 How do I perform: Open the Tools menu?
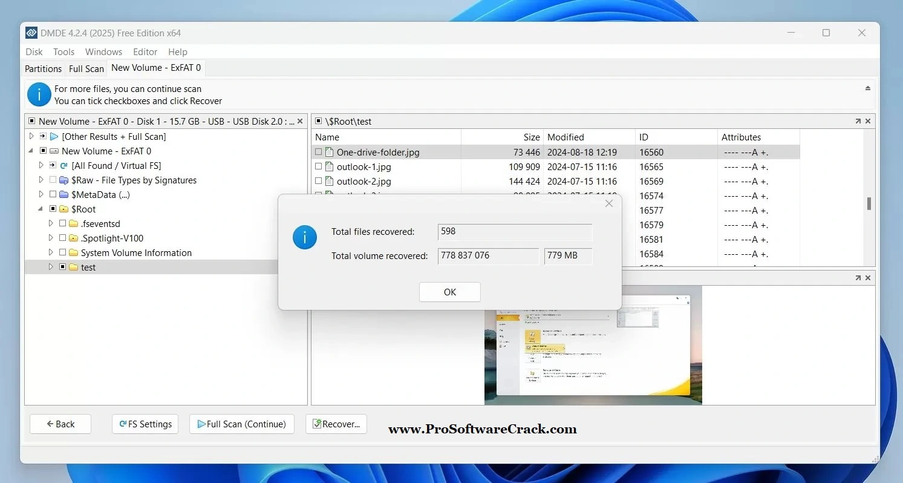click(x=64, y=52)
